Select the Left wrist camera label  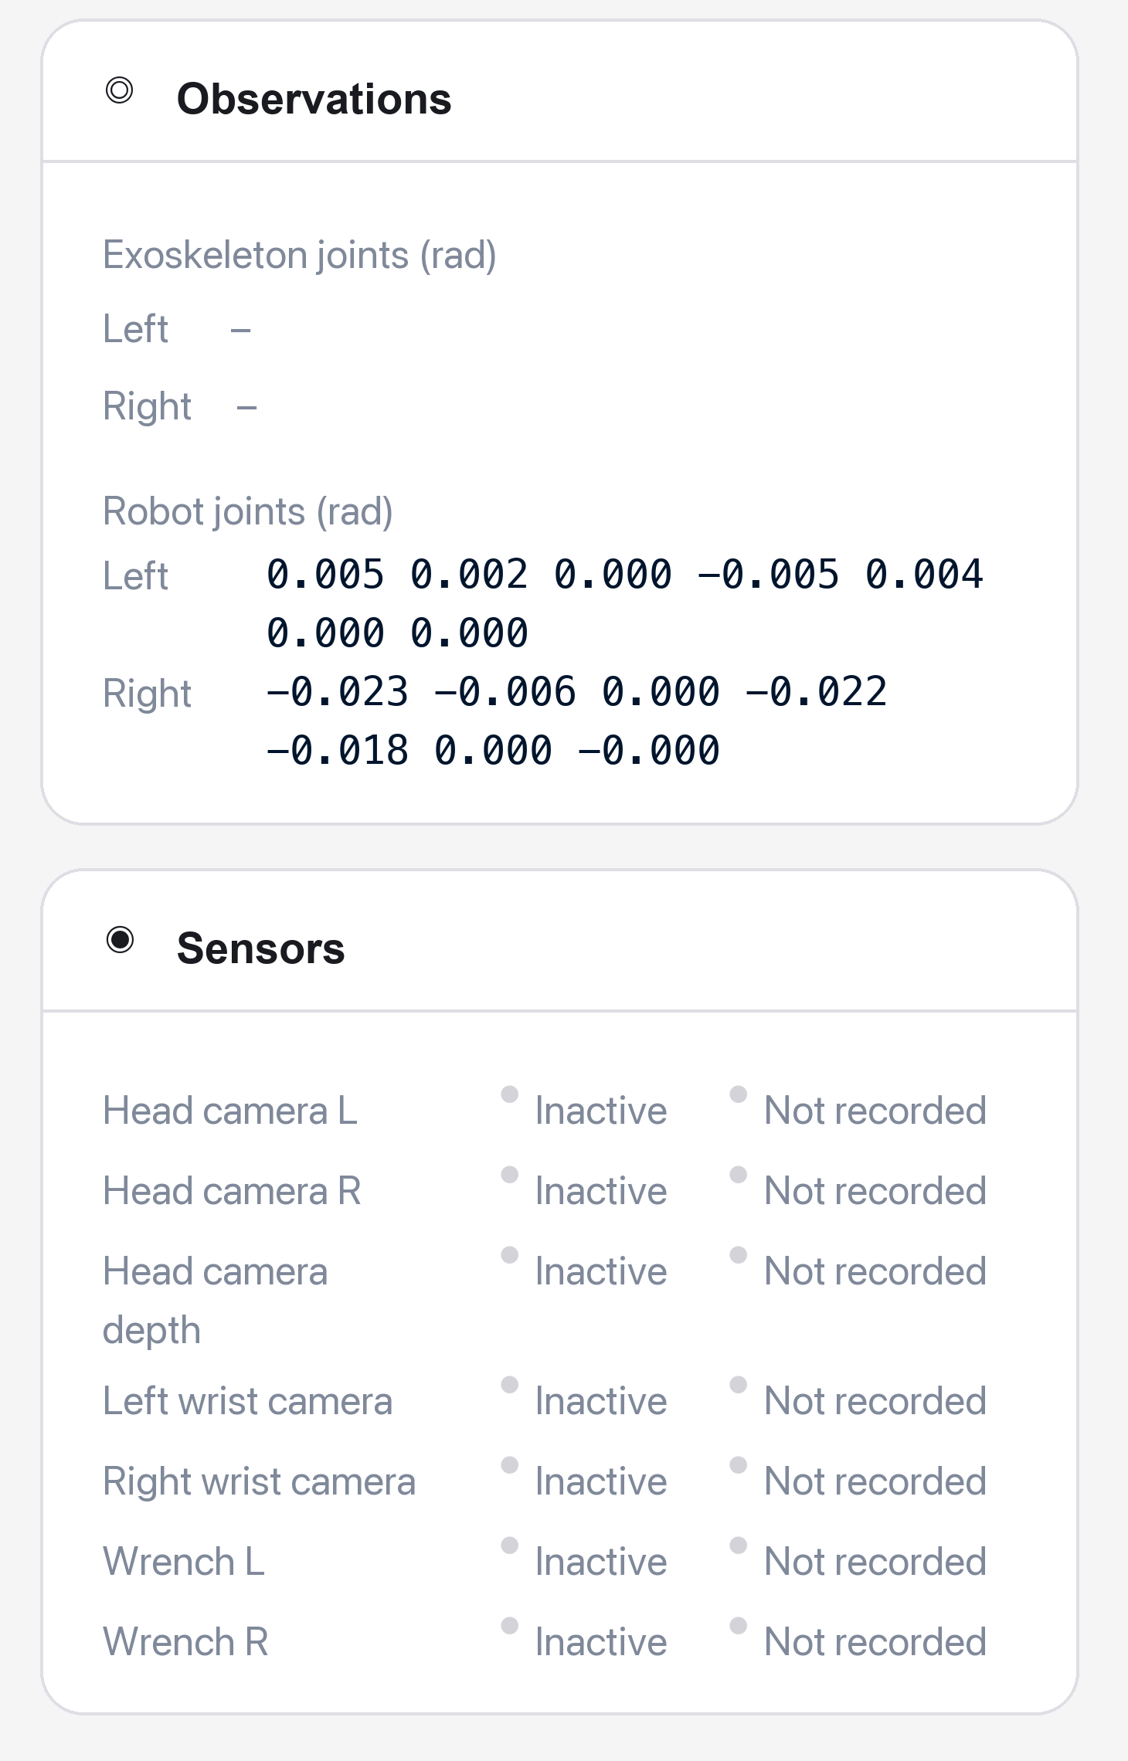click(x=247, y=1402)
